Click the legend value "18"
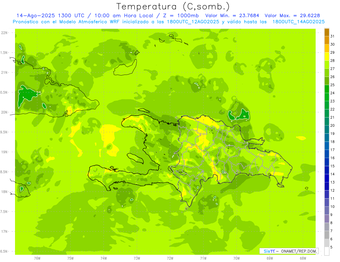Viewport: 340px width, 262px height. click(333, 142)
